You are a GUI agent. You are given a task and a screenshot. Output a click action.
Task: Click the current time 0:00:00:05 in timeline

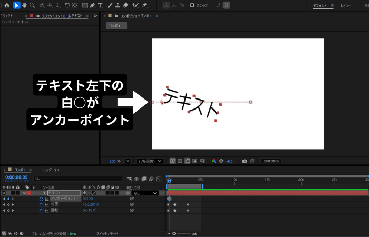[x=16, y=177]
